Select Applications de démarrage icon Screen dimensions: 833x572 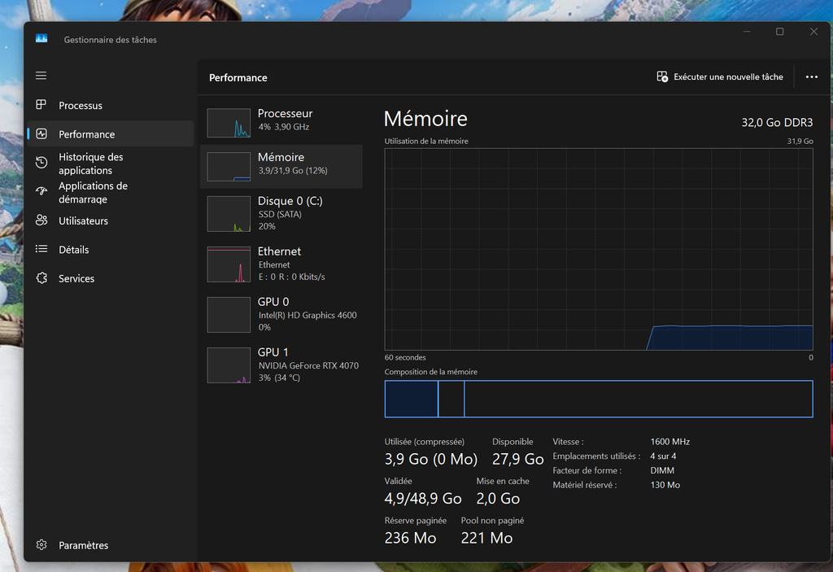(x=41, y=192)
